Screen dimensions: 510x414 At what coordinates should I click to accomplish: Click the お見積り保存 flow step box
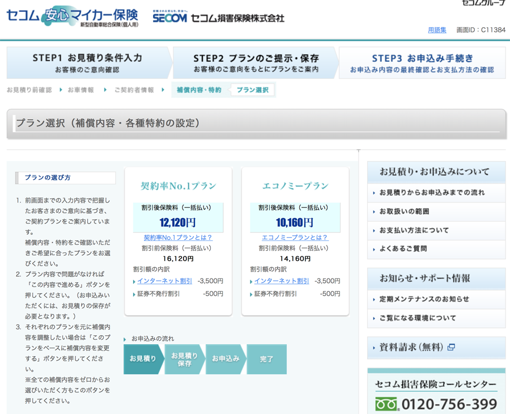(185, 360)
